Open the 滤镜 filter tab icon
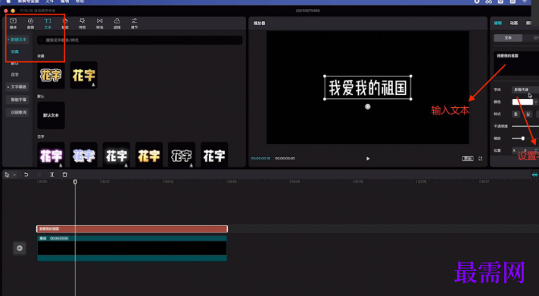 [x=117, y=23]
